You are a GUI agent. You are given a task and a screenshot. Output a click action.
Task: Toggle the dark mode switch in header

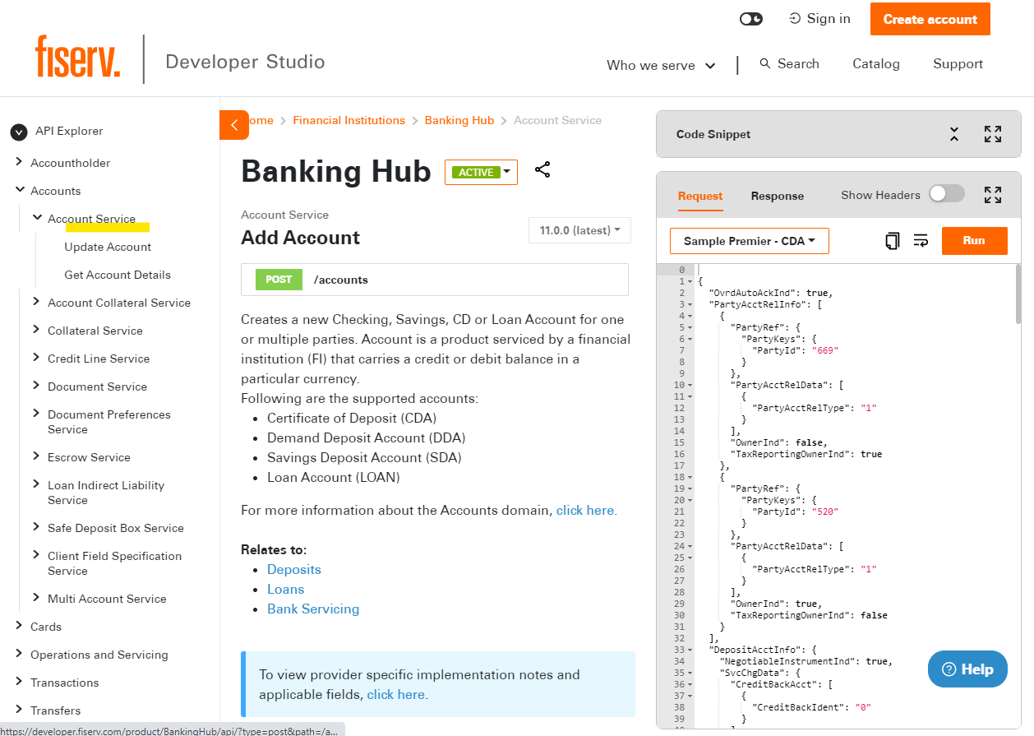click(x=751, y=19)
